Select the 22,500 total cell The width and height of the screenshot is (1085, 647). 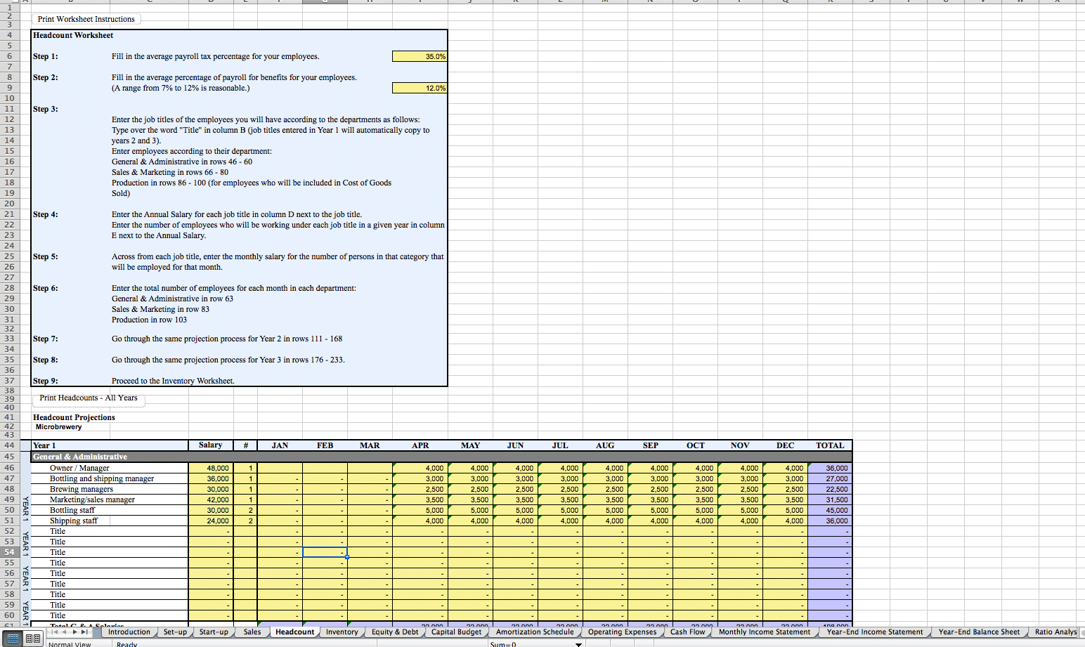point(830,489)
